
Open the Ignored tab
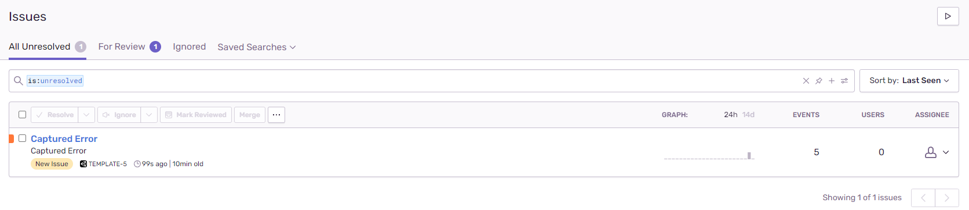pyautogui.click(x=189, y=47)
